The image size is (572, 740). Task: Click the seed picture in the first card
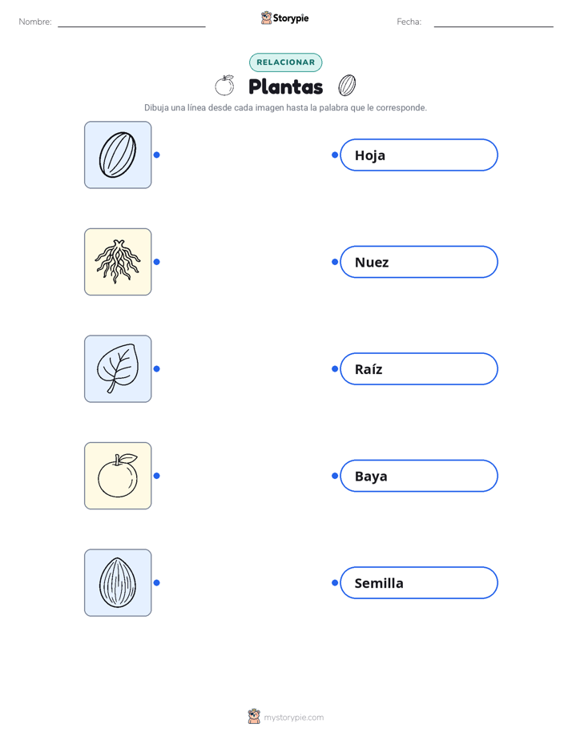tap(118, 155)
